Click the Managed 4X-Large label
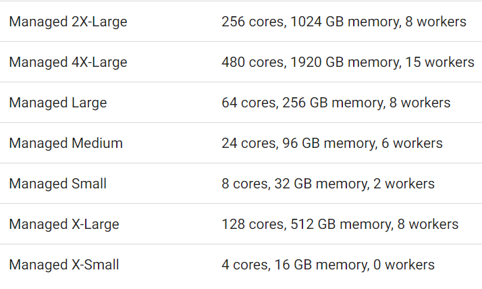 pos(68,62)
